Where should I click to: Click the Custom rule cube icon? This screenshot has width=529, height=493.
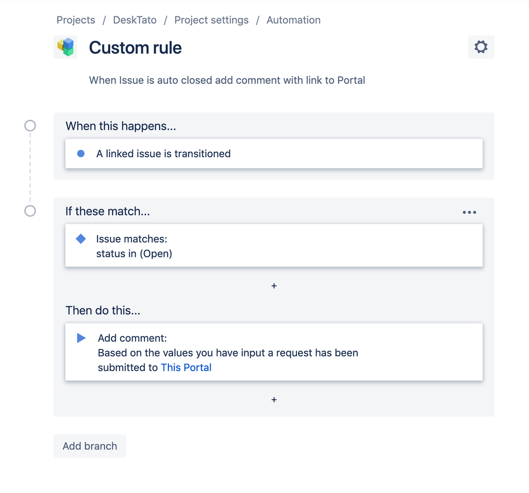point(65,47)
